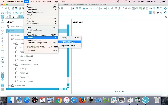Select the Rectangle drawing tool
Image resolution: width=168 pixels, height=105 pixels.
tap(2, 27)
